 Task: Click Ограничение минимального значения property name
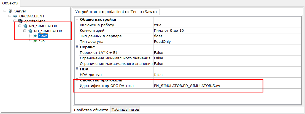pos(115,58)
